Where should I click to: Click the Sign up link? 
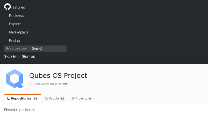29,56
